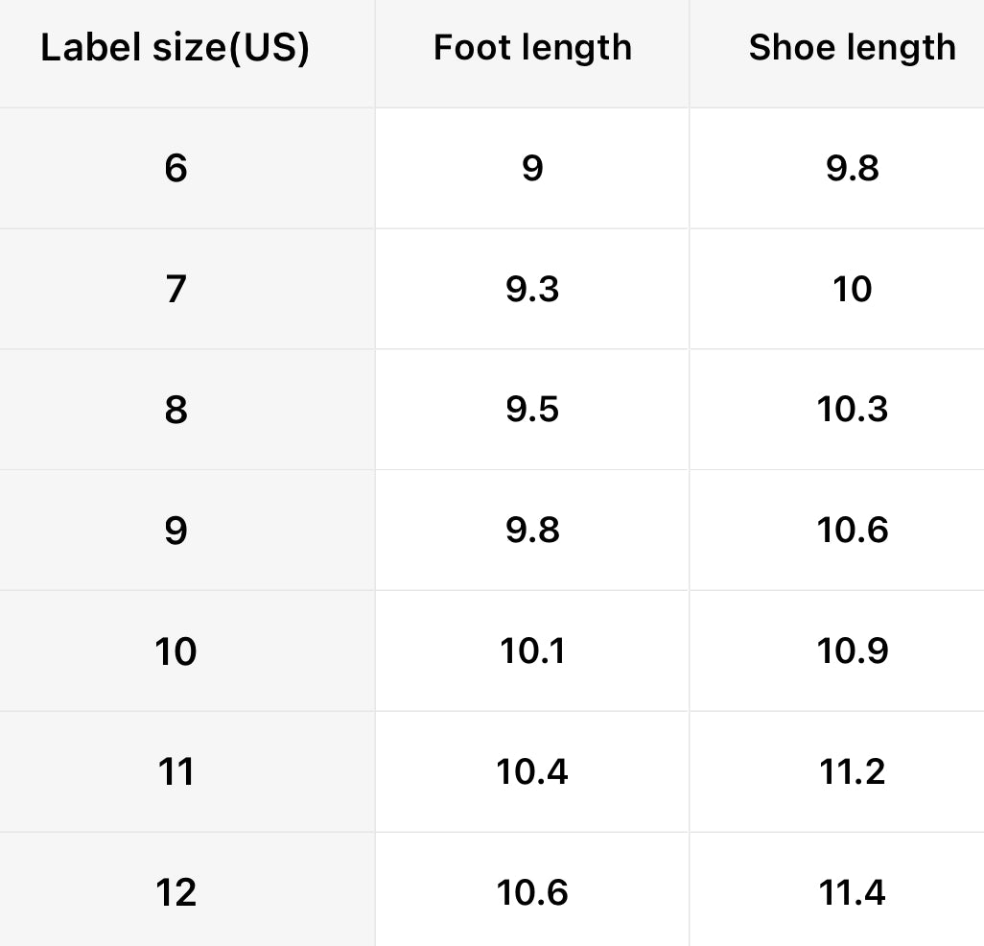
Task: Select the label size 9 cell
Action: coord(176,531)
